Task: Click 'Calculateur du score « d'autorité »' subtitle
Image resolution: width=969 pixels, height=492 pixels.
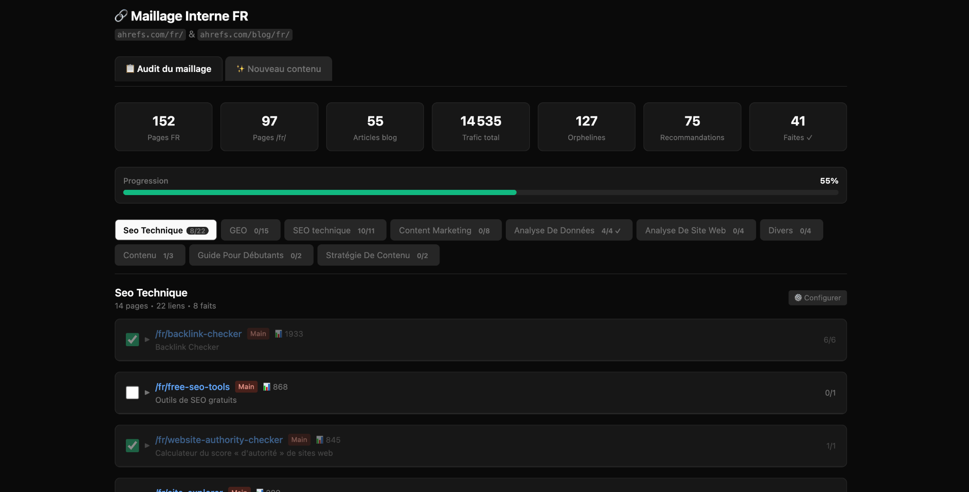Action: (x=244, y=453)
